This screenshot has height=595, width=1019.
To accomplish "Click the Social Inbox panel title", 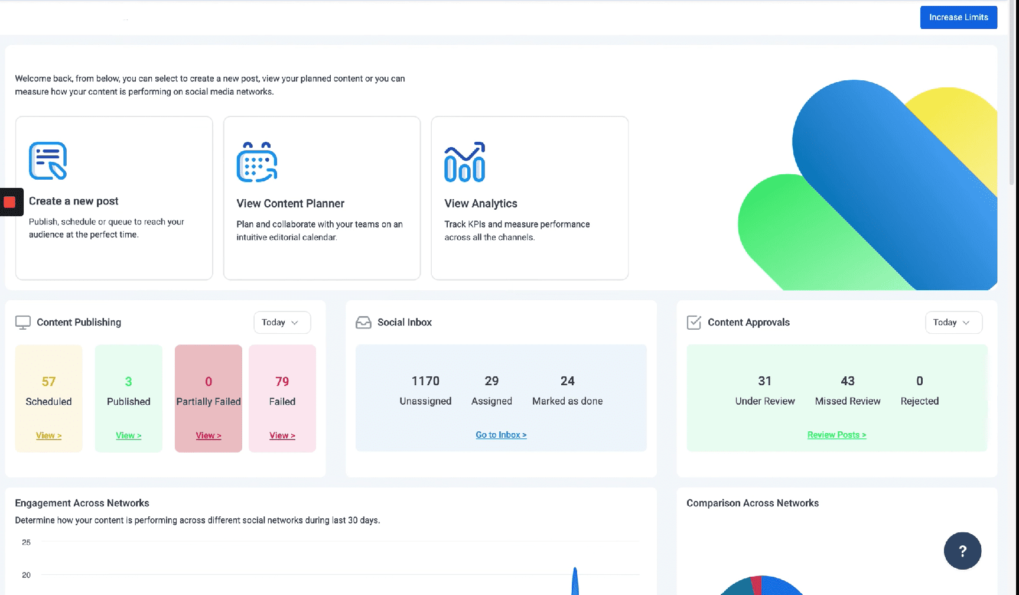I will click(x=405, y=322).
